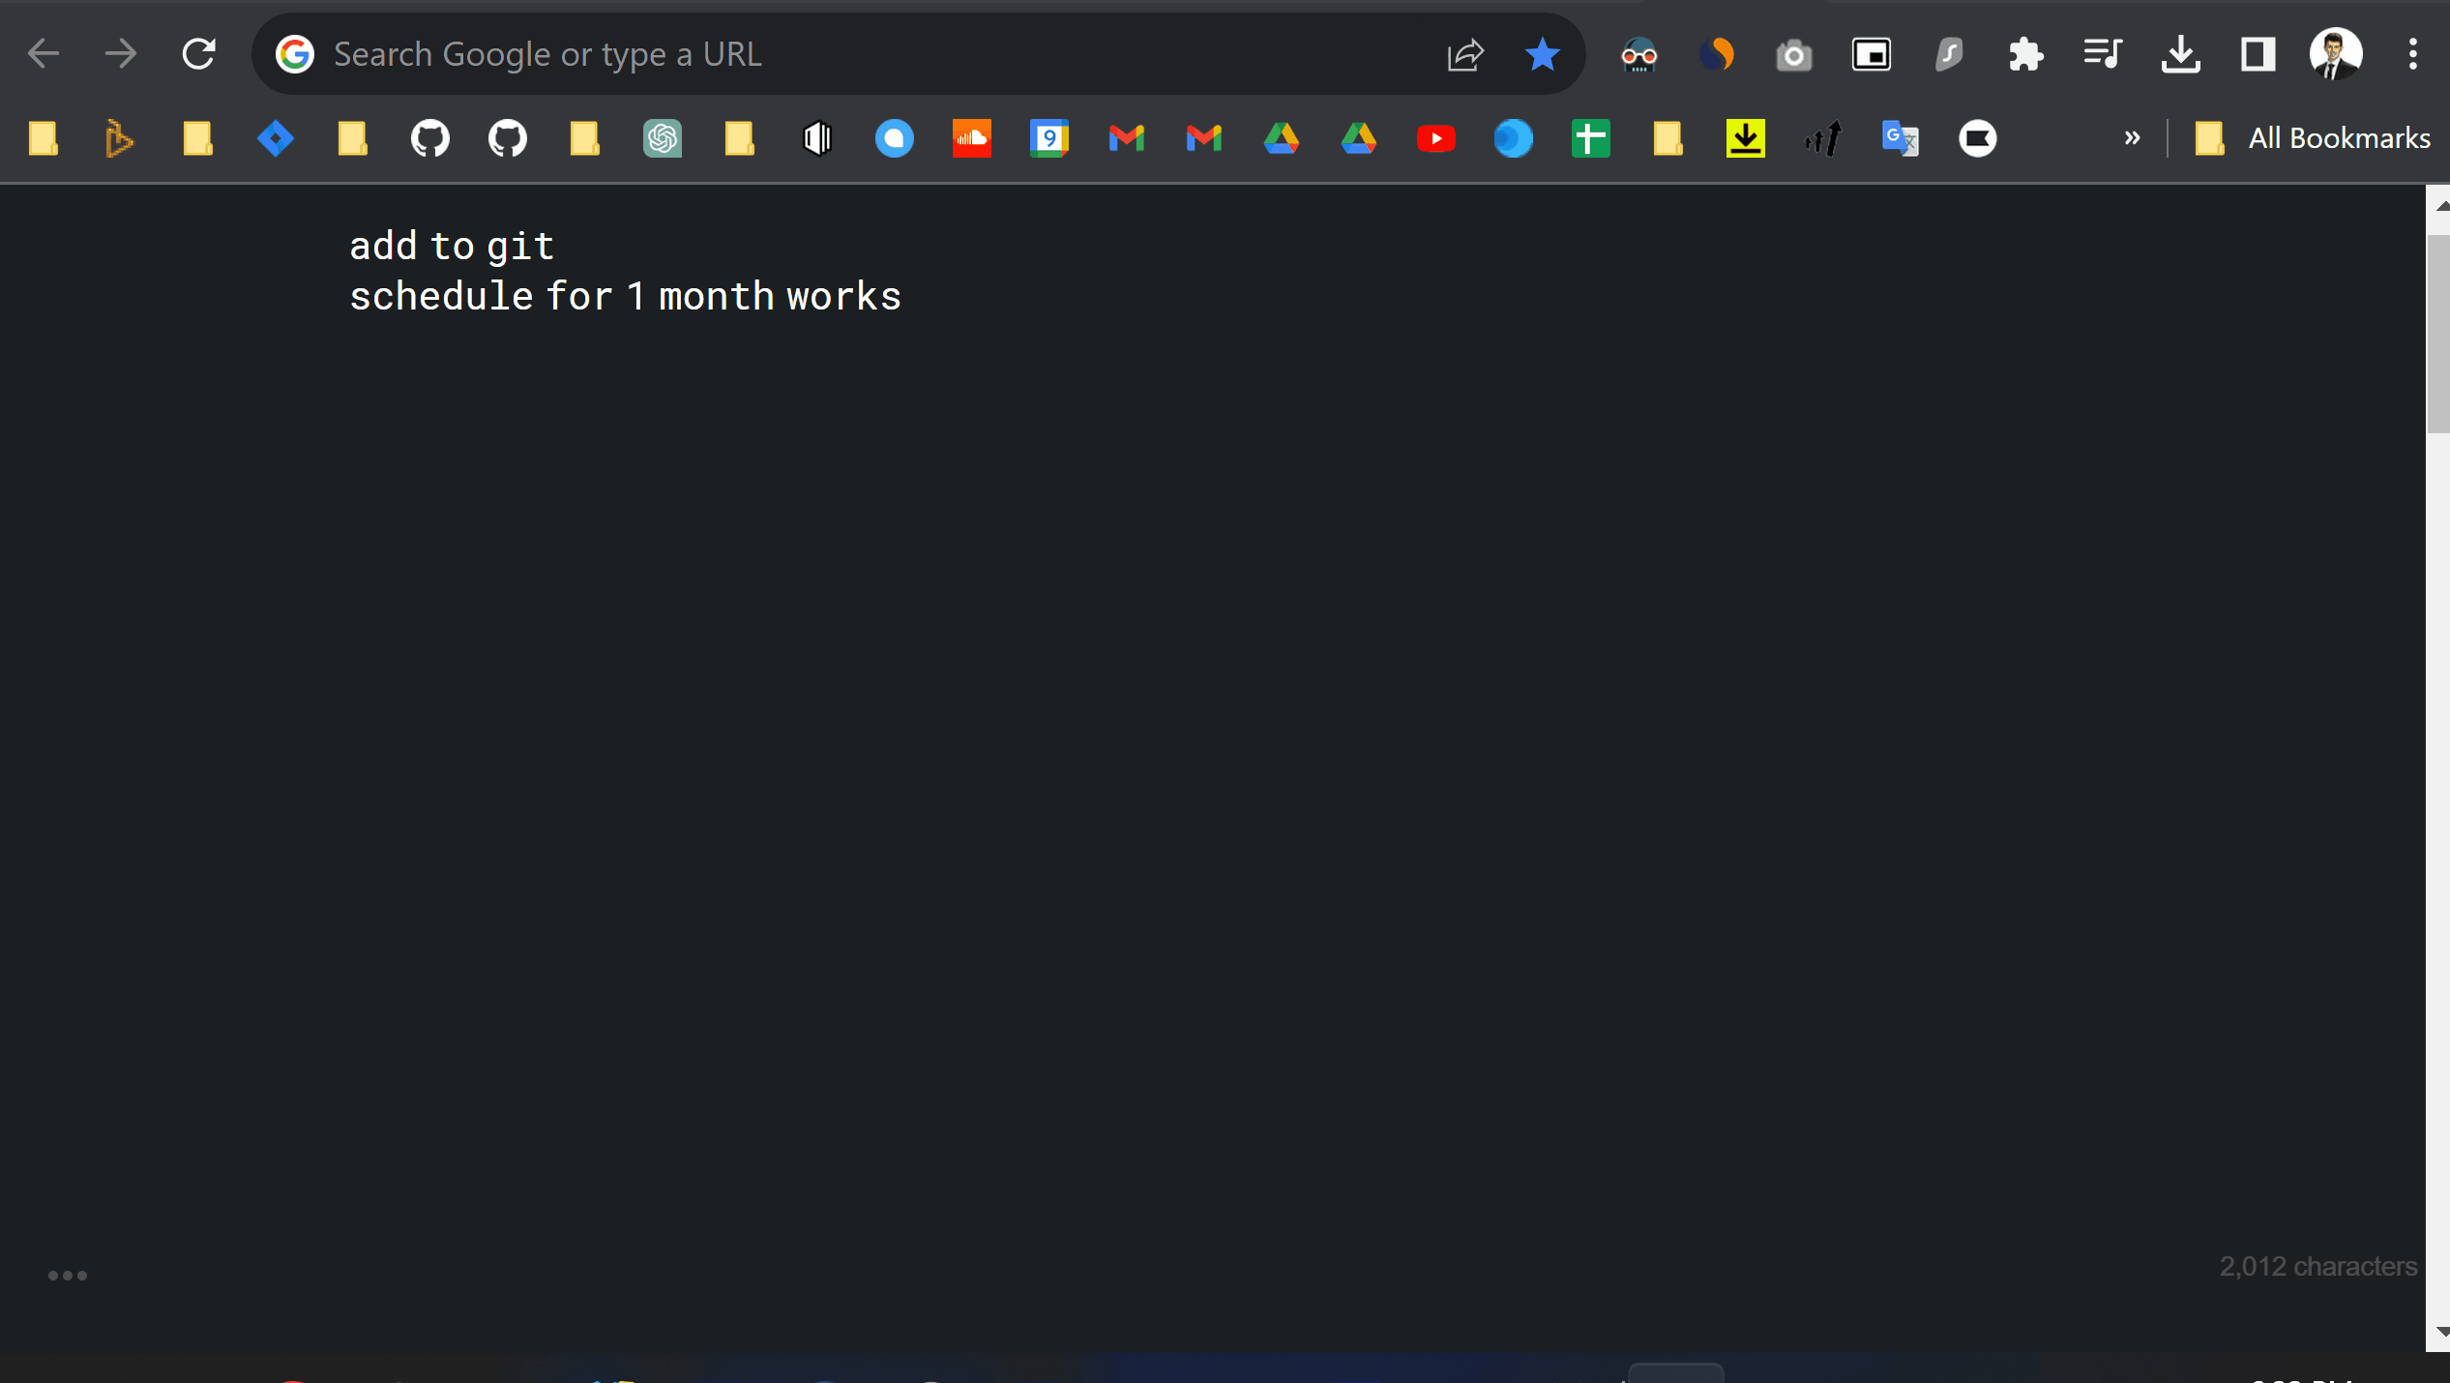Open the three-dot note options menu

[x=68, y=1276]
